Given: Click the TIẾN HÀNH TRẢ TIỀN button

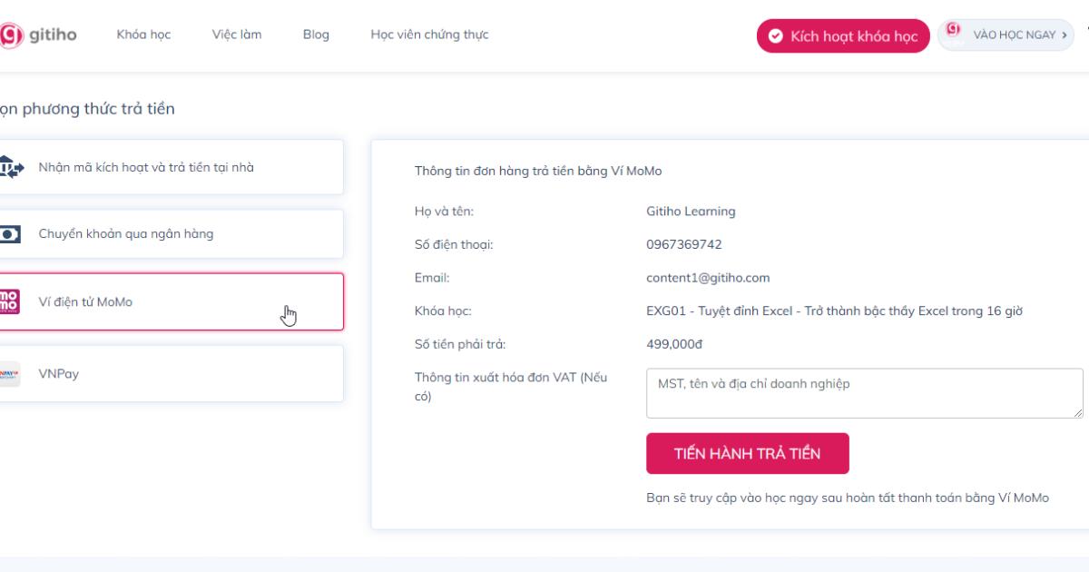Looking at the screenshot, I should [748, 453].
